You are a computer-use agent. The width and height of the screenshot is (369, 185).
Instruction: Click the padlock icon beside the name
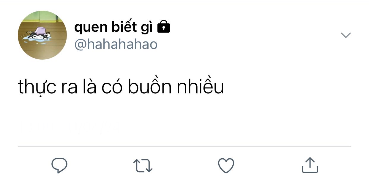163,27
